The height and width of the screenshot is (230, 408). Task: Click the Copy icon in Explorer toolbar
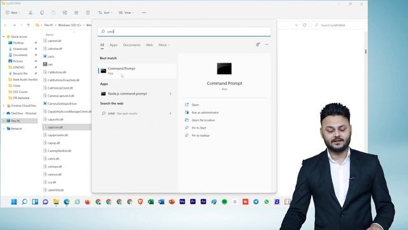tap(42, 13)
